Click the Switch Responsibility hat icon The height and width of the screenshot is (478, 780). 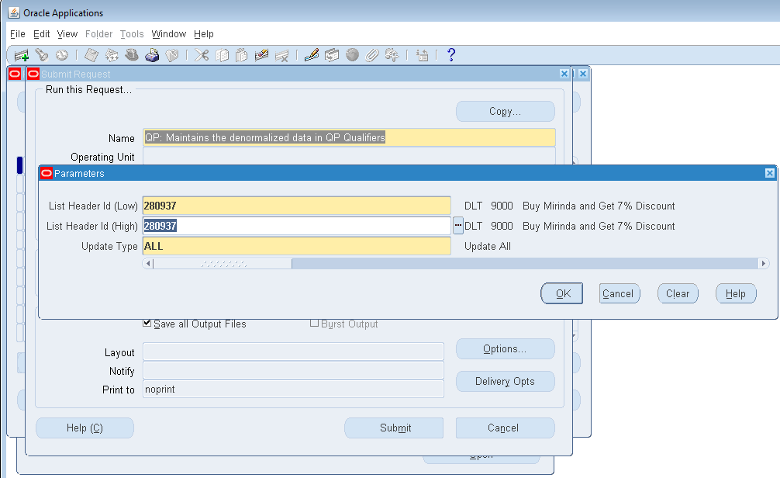click(131, 55)
